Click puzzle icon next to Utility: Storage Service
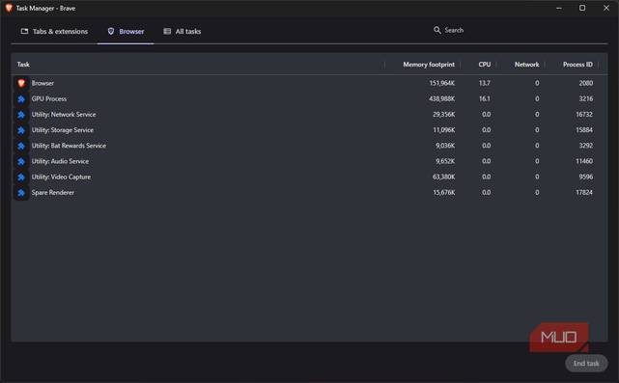 [21, 130]
